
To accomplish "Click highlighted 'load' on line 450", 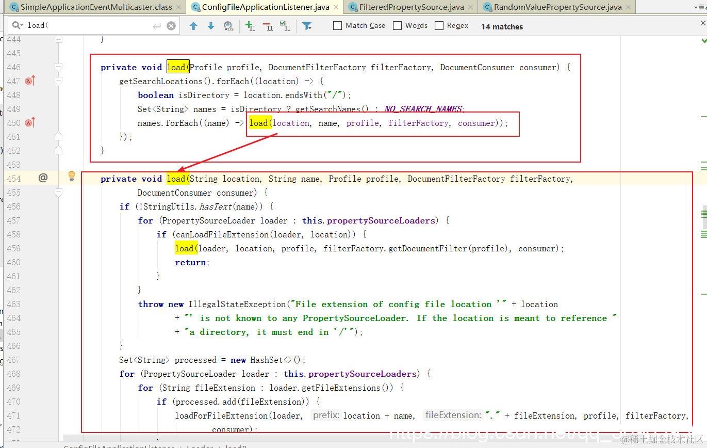I will (260, 123).
